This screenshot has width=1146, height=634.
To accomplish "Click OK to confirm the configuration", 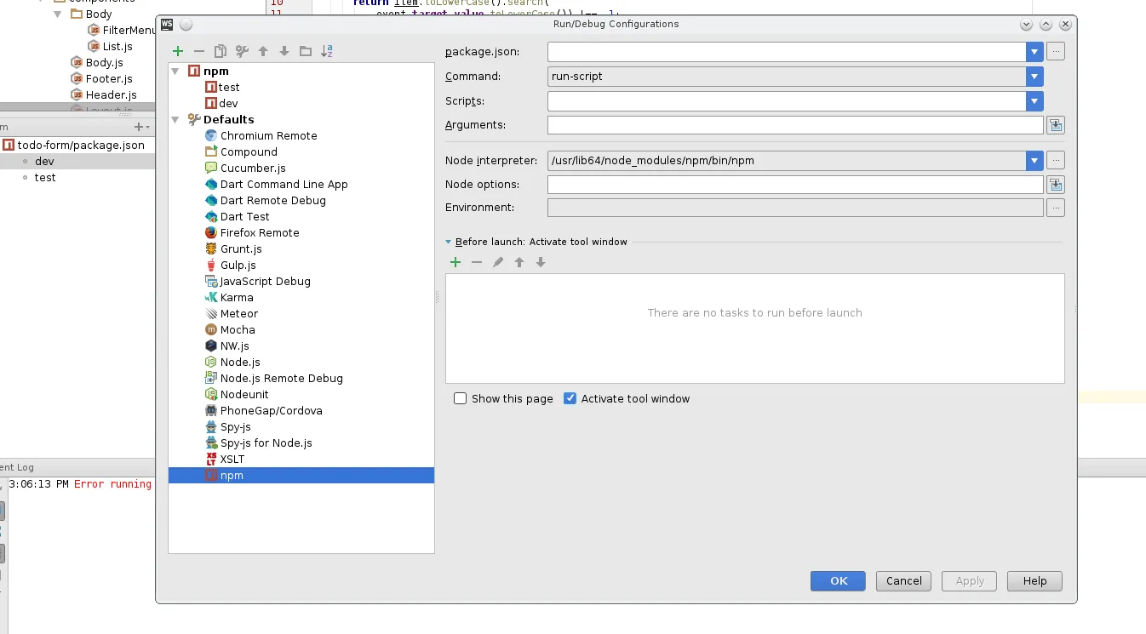I will tap(839, 581).
